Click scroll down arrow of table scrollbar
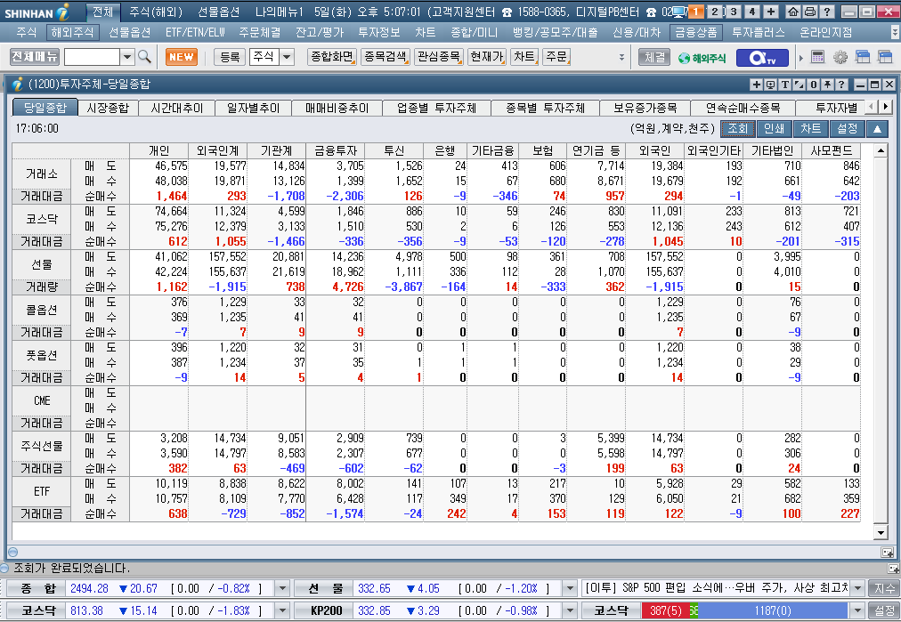901x622 pixels. pyautogui.click(x=881, y=532)
